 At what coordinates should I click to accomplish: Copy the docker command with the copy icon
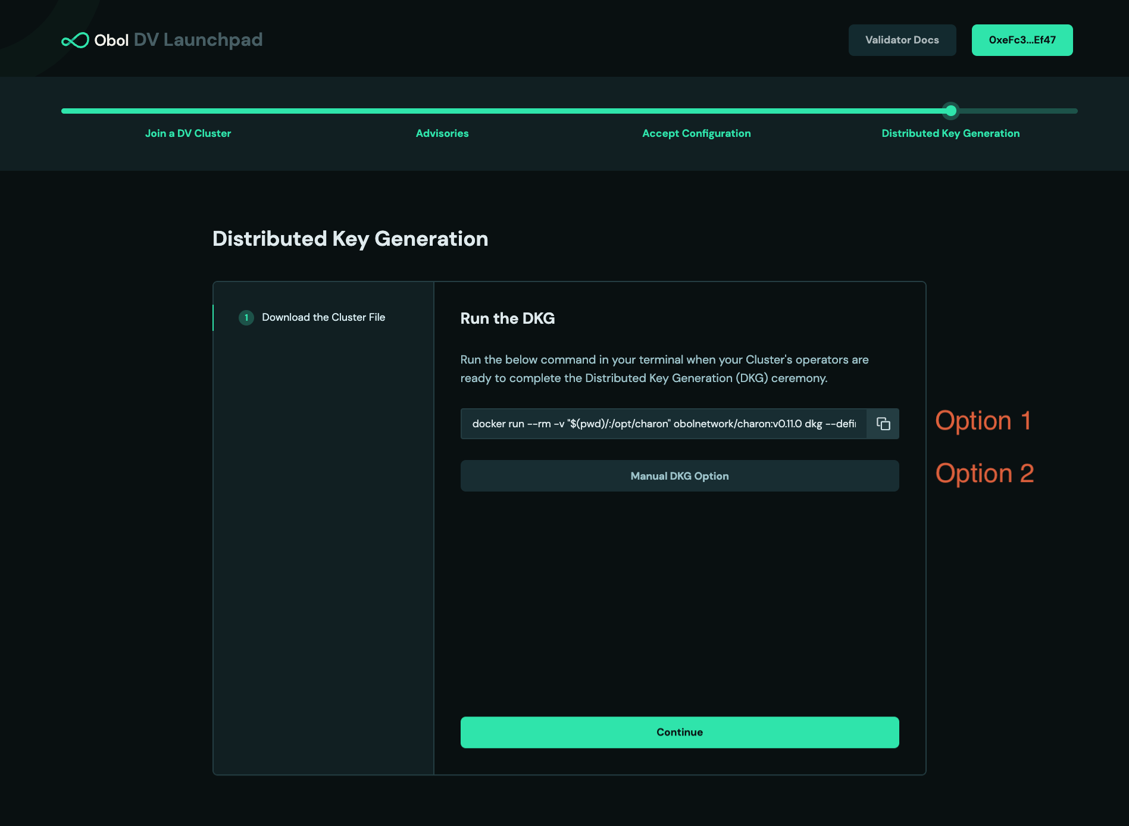pos(883,424)
